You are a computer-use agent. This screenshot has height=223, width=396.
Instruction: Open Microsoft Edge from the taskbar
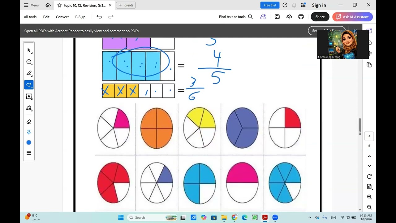point(244,217)
